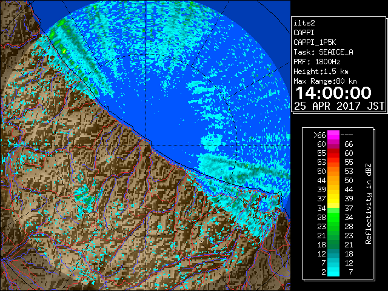Click the '14:00:00' timestamp
Image resolution: width=388 pixels, height=291 pixels.
333,93
